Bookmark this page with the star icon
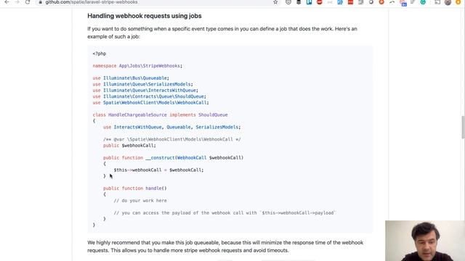 click(x=275, y=2)
